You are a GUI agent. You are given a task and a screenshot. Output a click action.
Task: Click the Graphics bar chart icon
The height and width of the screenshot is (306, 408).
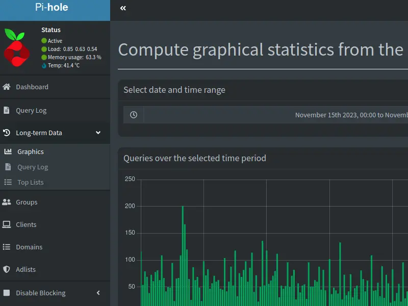click(x=8, y=151)
